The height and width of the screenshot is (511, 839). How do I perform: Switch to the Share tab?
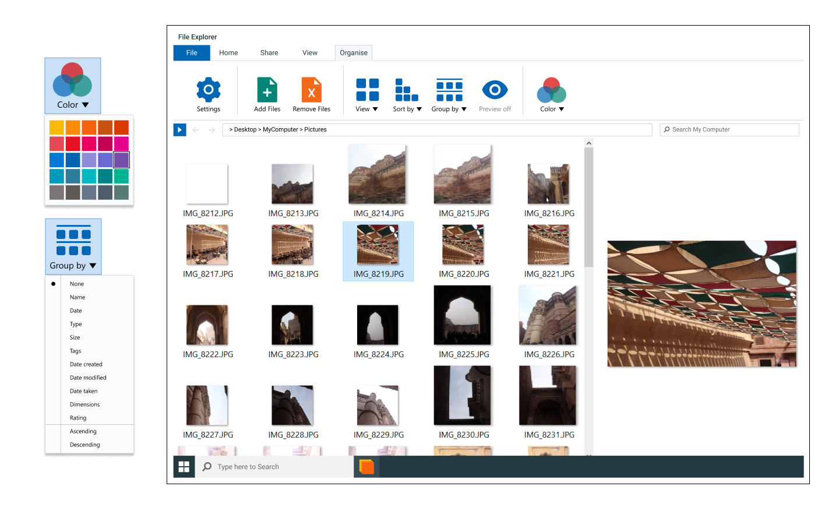[x=269, y=52]
